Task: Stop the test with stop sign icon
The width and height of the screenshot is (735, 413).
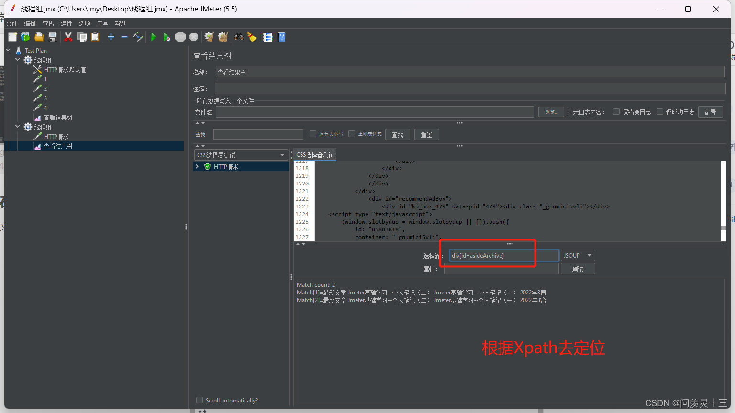Action: 180,37
